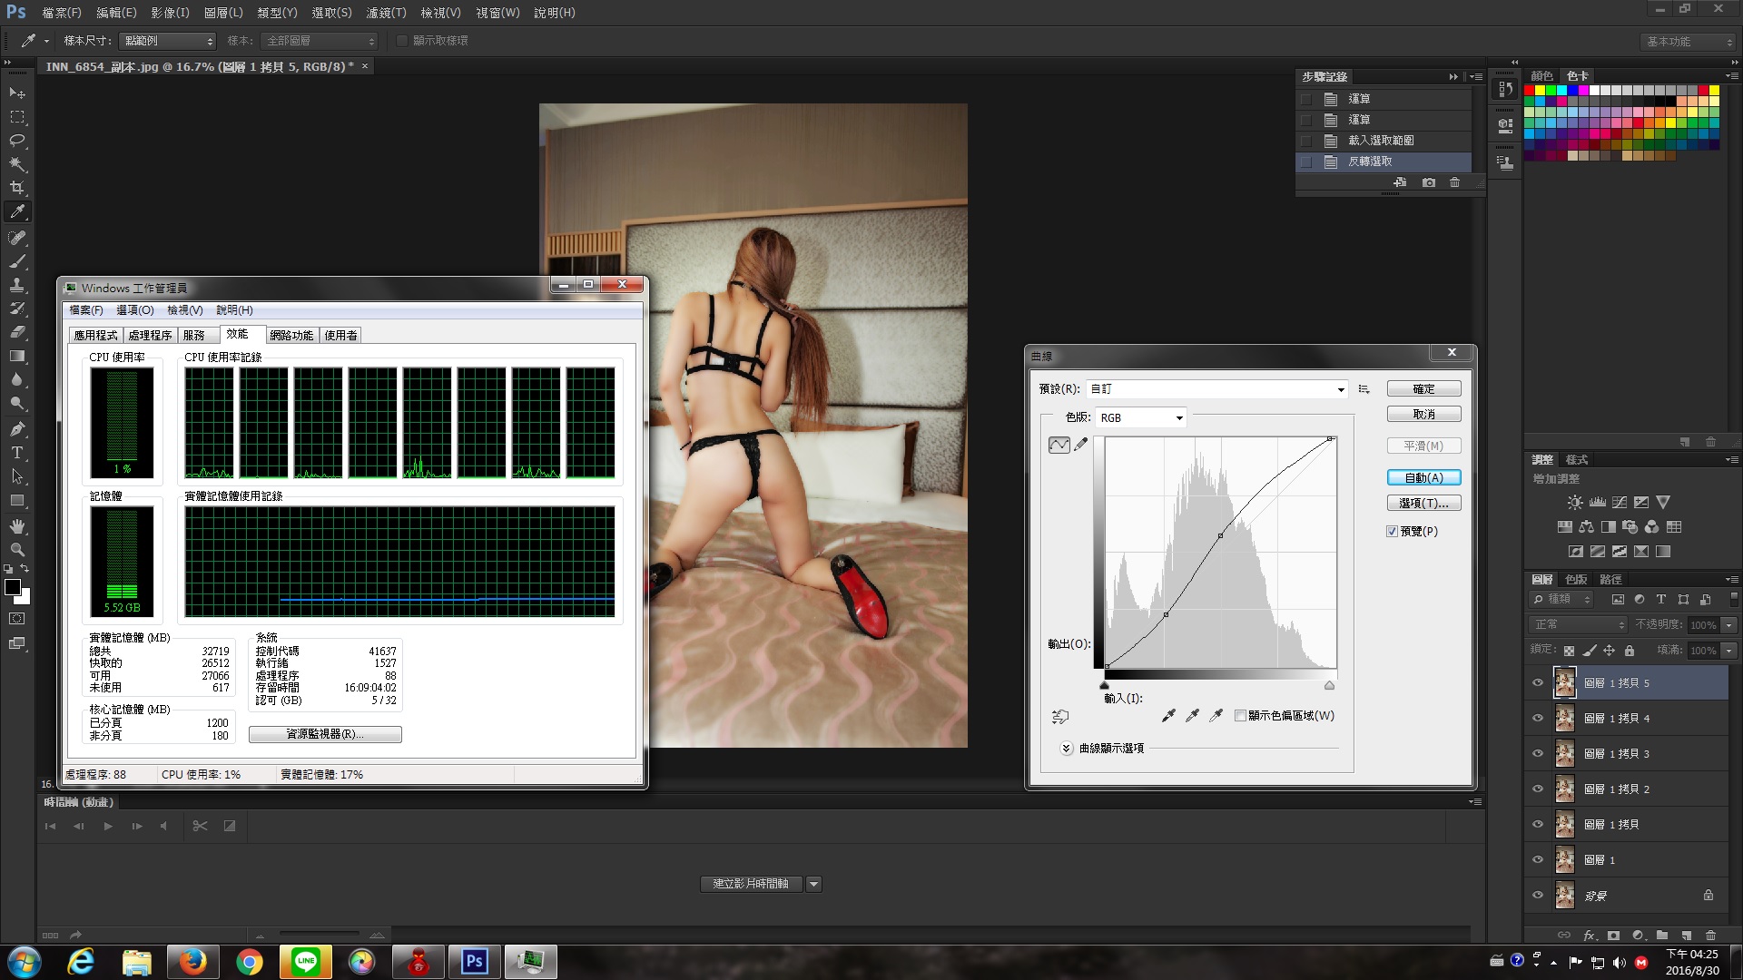This screenshot has width=1743, height=980.
Task: Select the Pen tool
Action: 17,428
